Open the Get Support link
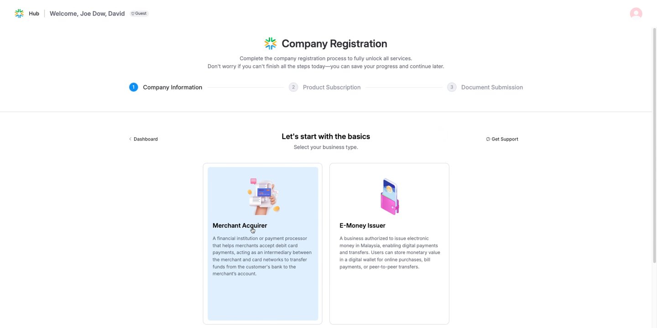This screenshot has height=328, width=657. pos(505,139)
